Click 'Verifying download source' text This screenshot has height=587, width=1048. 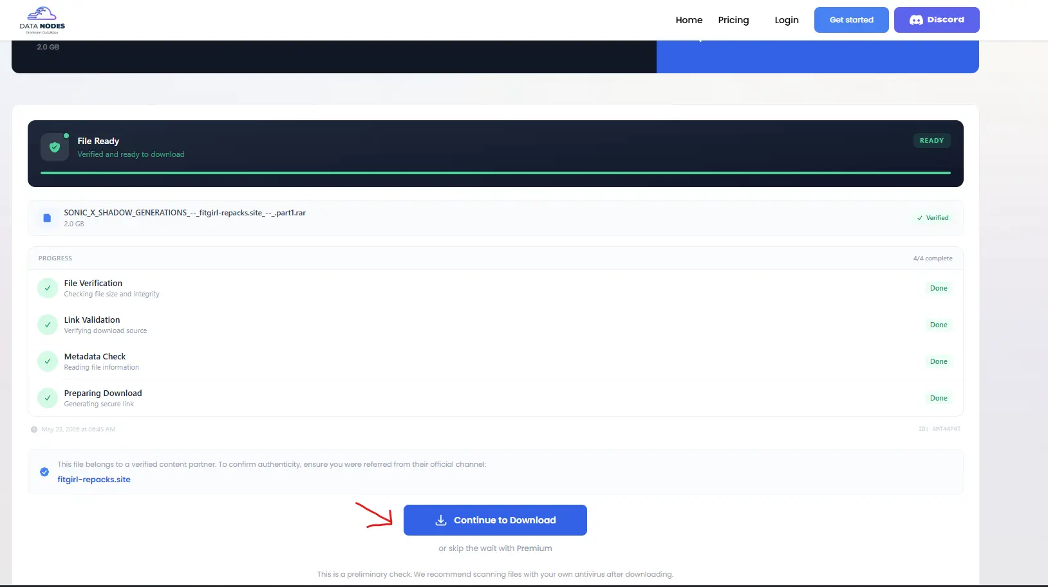[x=106, y=331]
